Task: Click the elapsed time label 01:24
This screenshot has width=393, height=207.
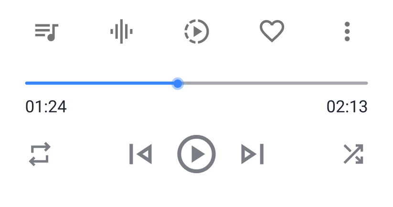Action: pyautogui.click(x=46, y=107)
